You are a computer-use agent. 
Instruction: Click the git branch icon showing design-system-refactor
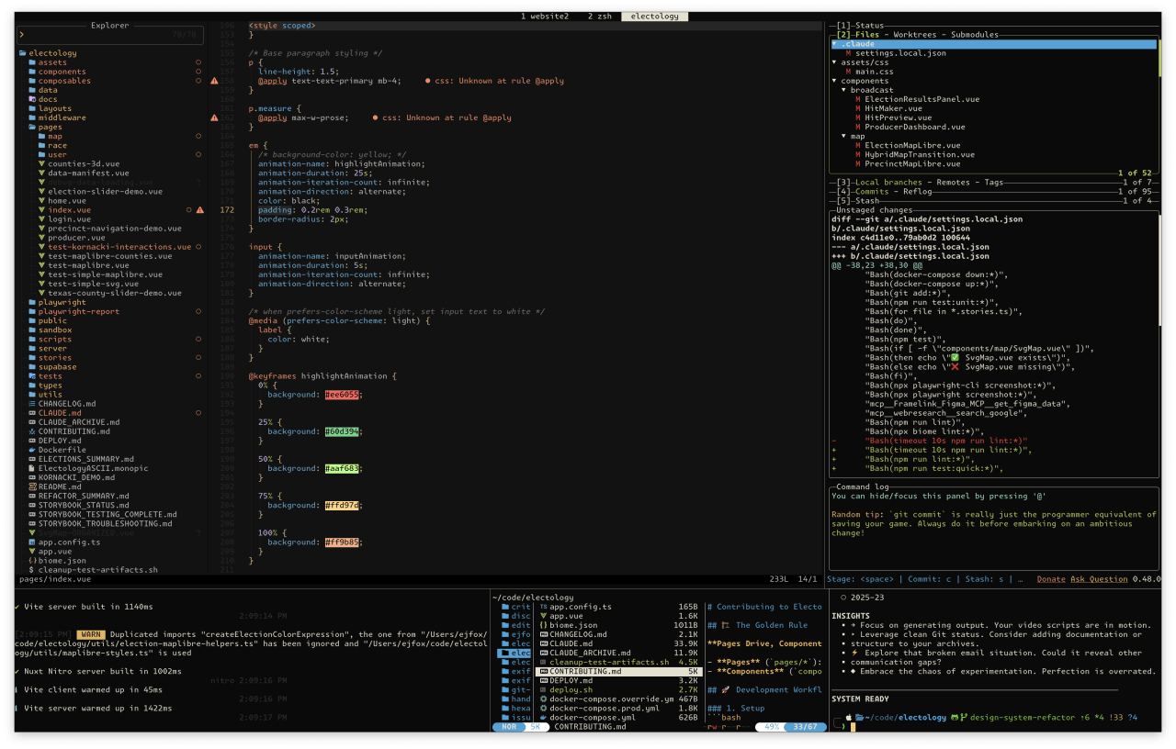[x=964, y=718]
